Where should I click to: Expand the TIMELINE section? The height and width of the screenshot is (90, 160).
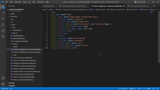pyautogui.click(x=11, y=86)
